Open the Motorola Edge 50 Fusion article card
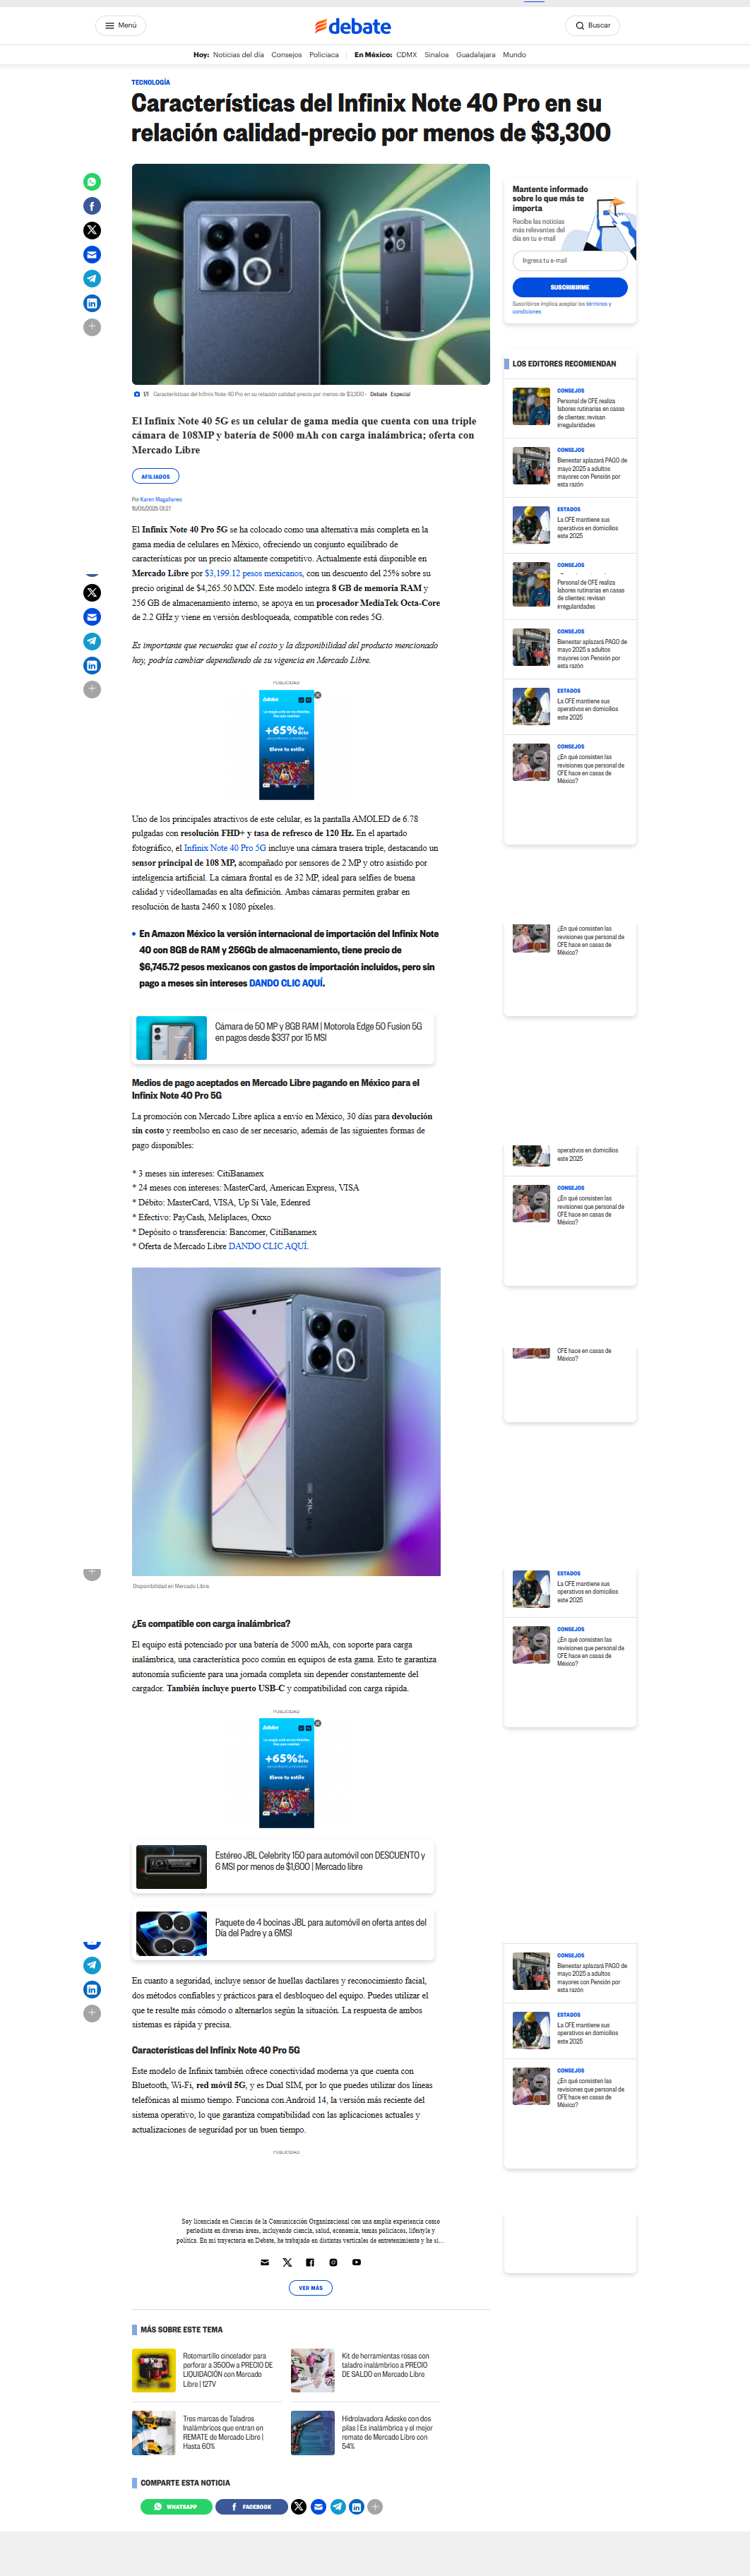This screenshot has height=2576, width=750. (283, 1038)
